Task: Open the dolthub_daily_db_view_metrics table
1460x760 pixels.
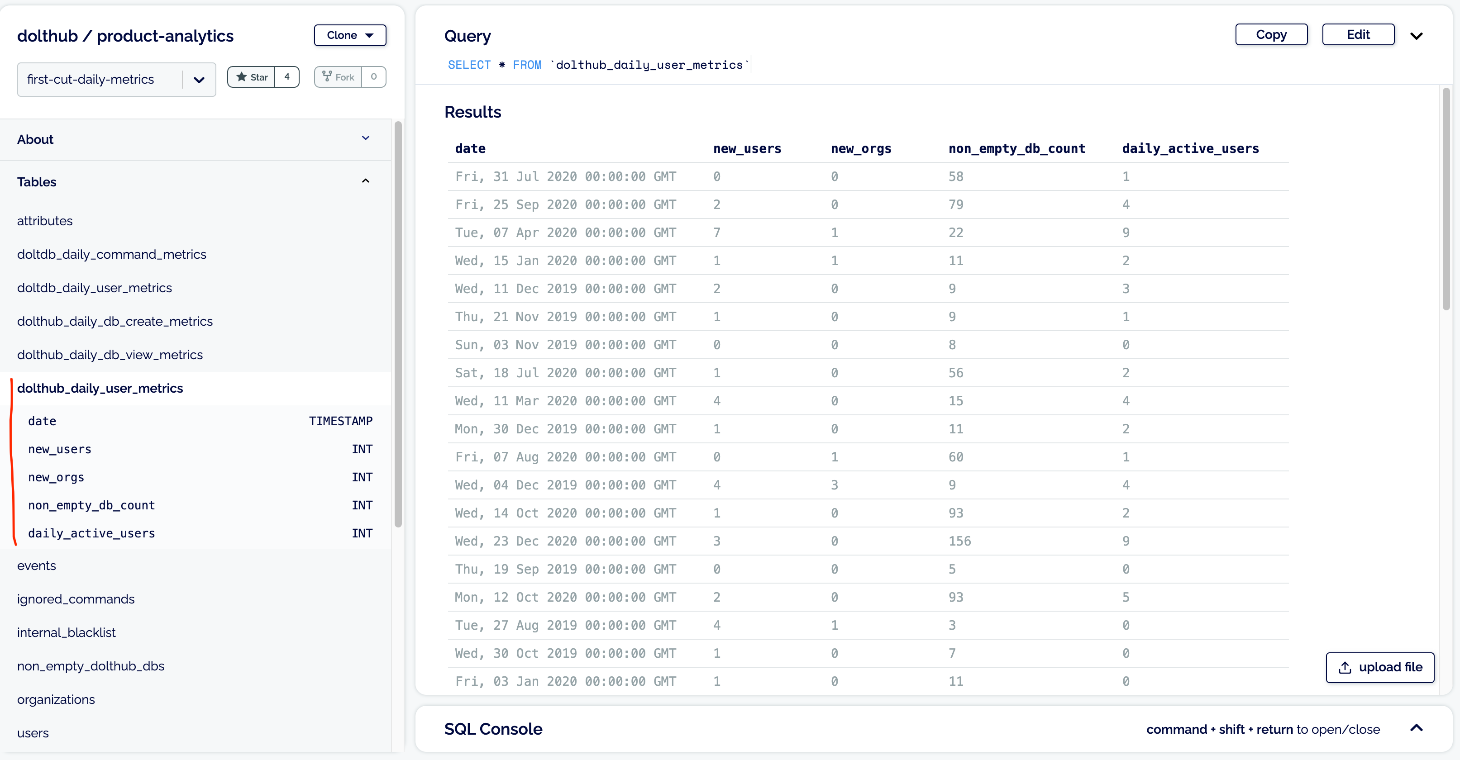Action: 110,355
